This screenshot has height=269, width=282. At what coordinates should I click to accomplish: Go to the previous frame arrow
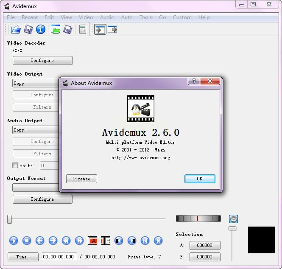[40, 241]
